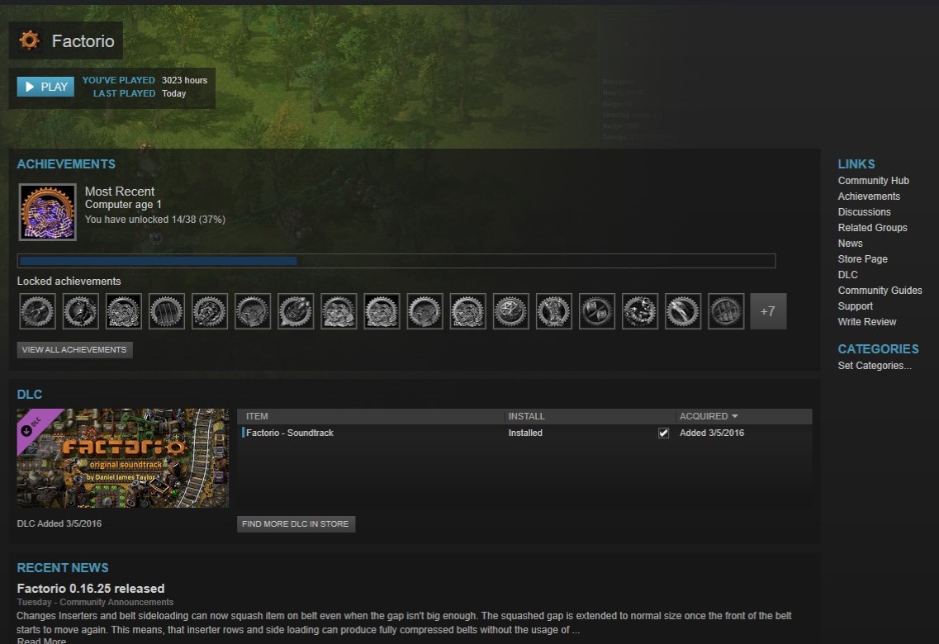Select the seventeenth locked achievement icon
The height and width of the screenshot is (644, 939).
click(727, 311)
